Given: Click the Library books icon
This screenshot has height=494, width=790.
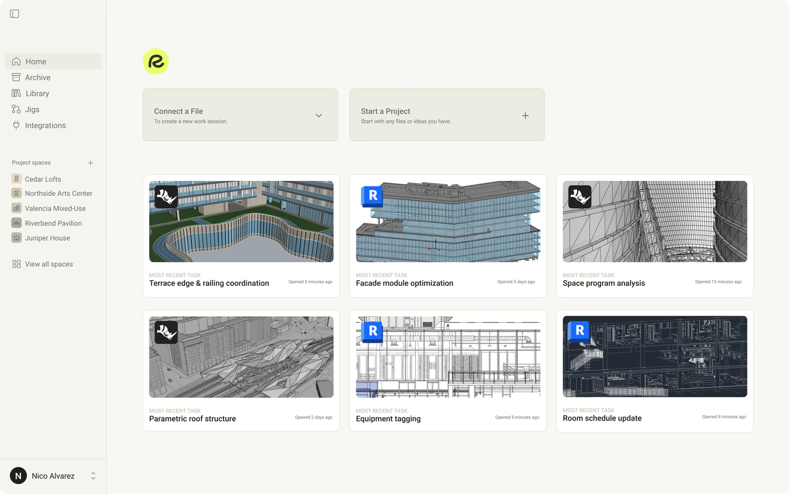Looking at the screenshot, I should [16, 93].
